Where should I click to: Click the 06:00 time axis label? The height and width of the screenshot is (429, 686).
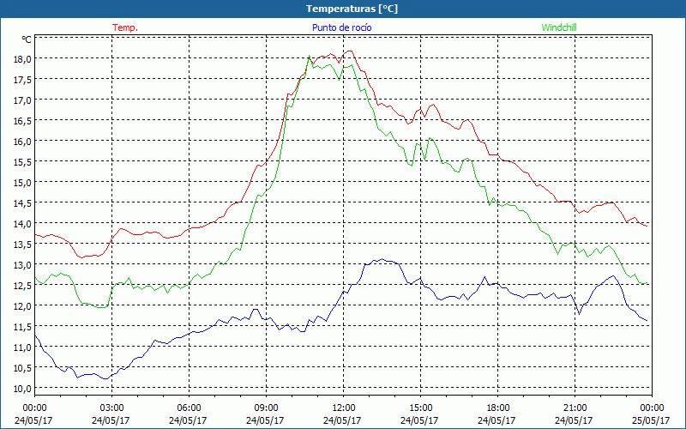(x=189, y=408)
